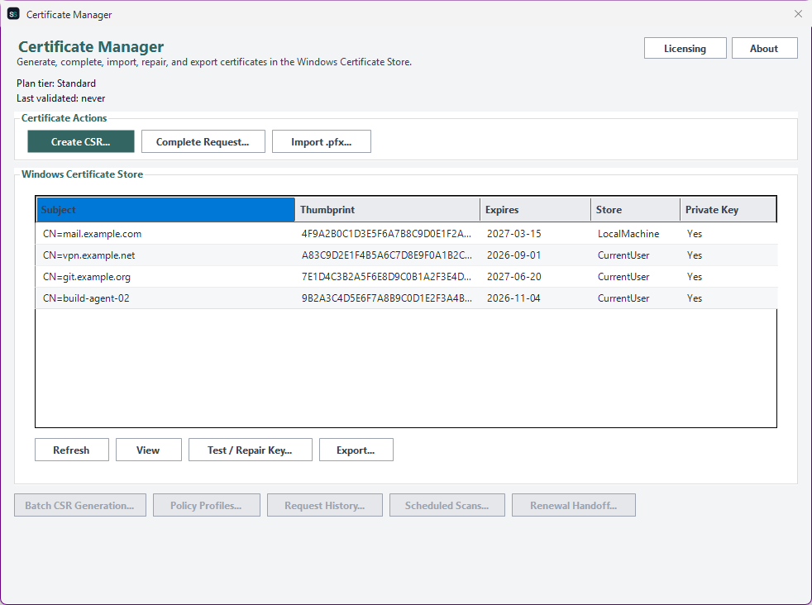The image size is (812, 605).
Task: Click Private Key Yes in git.example.org row
Action: (695, 277)
